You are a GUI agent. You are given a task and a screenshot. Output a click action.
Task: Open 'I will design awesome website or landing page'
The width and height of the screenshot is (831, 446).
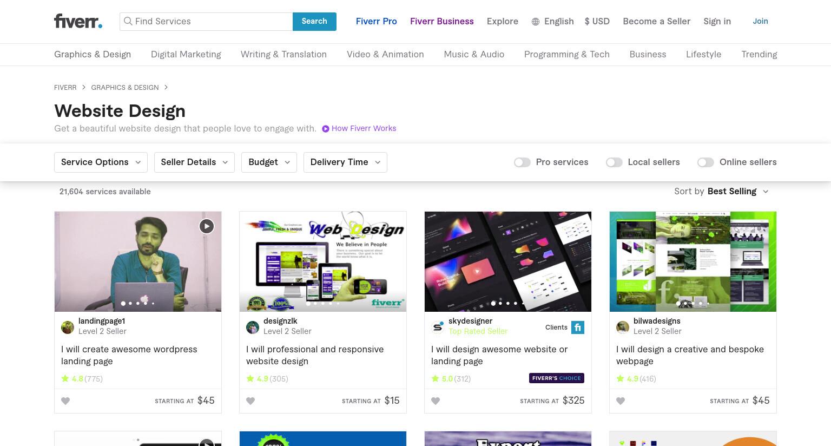499,355
